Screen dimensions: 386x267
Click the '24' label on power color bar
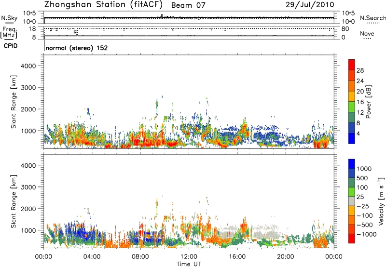coord(360,81)
